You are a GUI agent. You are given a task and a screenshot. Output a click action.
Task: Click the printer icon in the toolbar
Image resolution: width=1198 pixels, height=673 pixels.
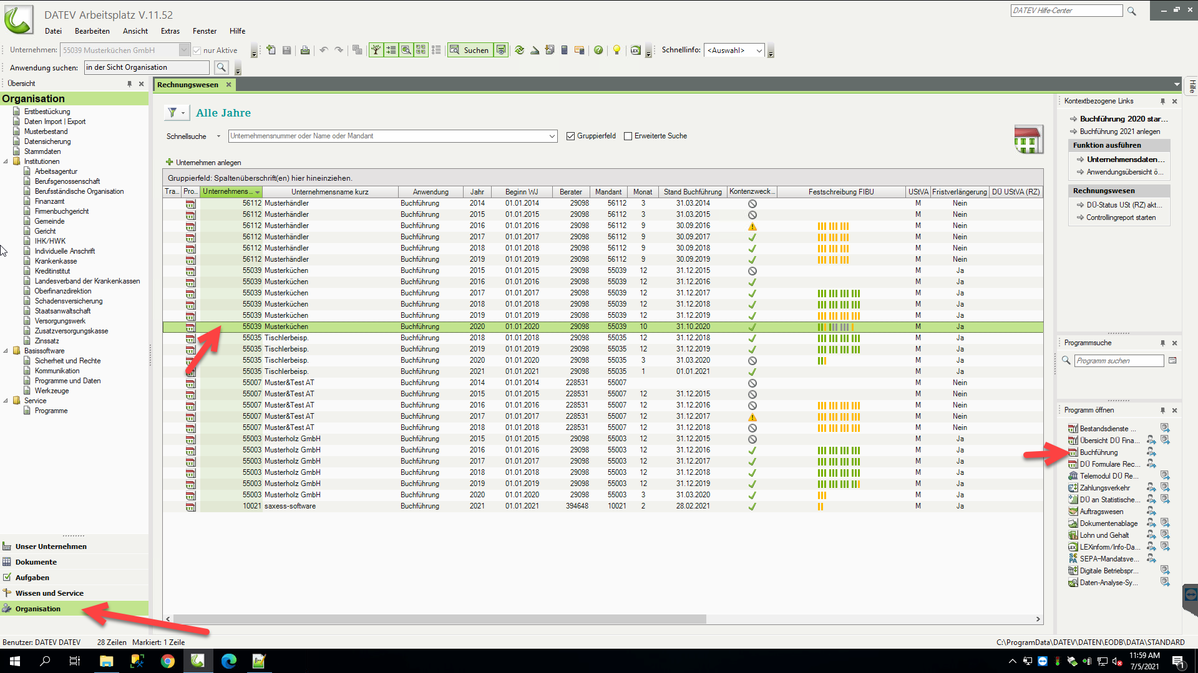point(305,50)
